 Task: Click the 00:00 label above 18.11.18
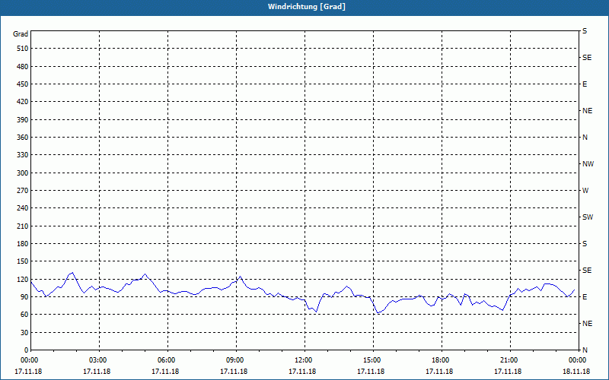pyautogui.click(x=578, y=360)
